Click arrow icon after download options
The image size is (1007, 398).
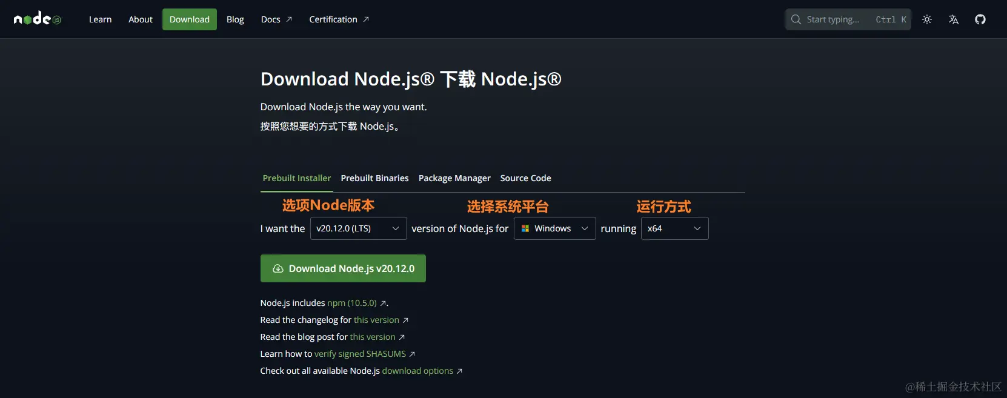[459, 371]
